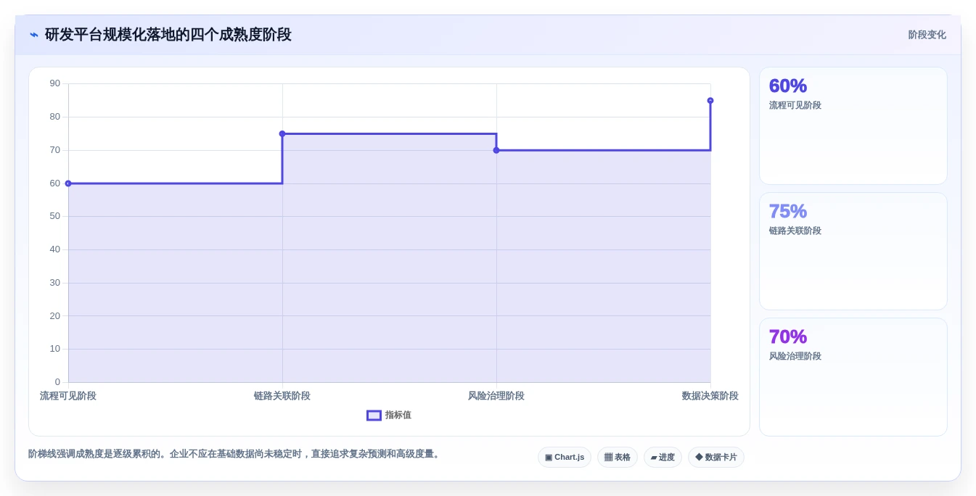This screenshot has height=496, width=976.
Task: Click the data point at value 75
Action: coord(282,133)
